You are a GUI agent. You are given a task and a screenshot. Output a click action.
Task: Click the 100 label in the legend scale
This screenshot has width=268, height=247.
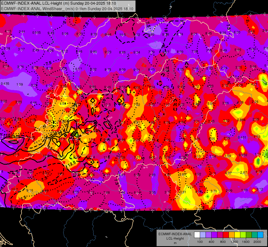(200, 242)
